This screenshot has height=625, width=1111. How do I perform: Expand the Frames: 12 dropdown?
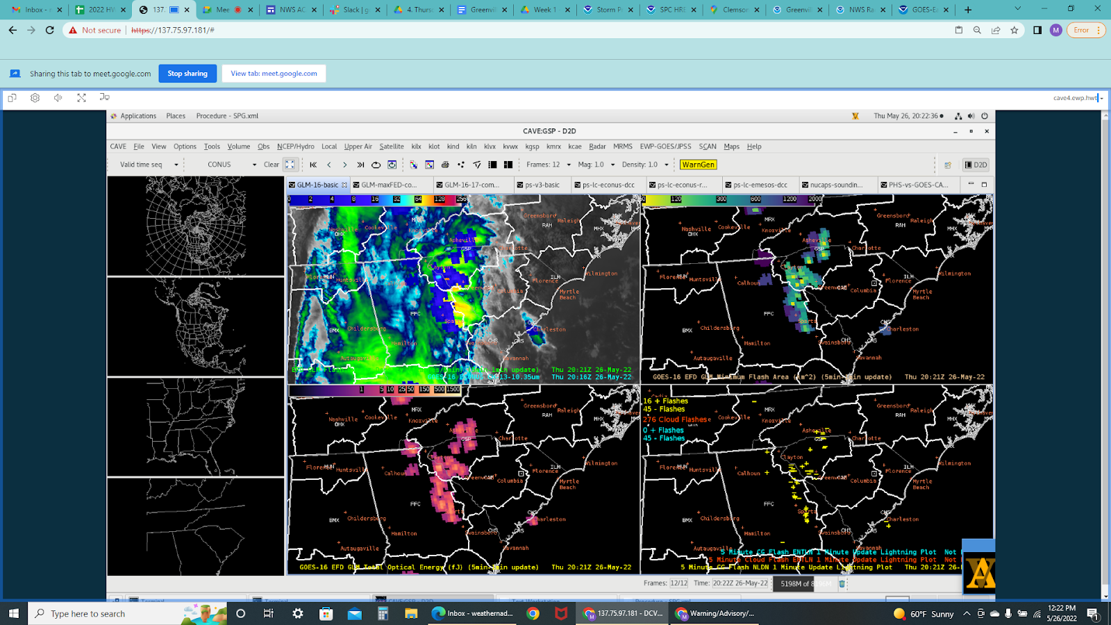click(569, 165)
